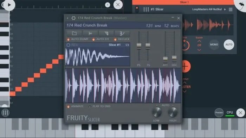Open the bottom-left mixer icon
The height and width of the screenshot is (138, 246).
(5, 112)
